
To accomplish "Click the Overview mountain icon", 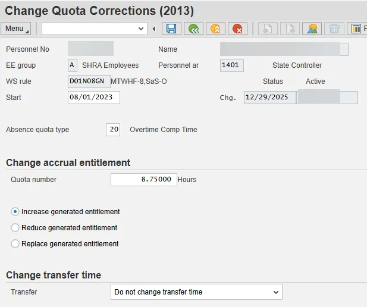I will (312, 29).
